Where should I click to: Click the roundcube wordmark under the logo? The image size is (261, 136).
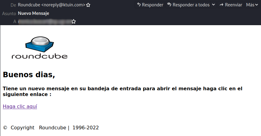pyautogui.click(x=40, y=56)
